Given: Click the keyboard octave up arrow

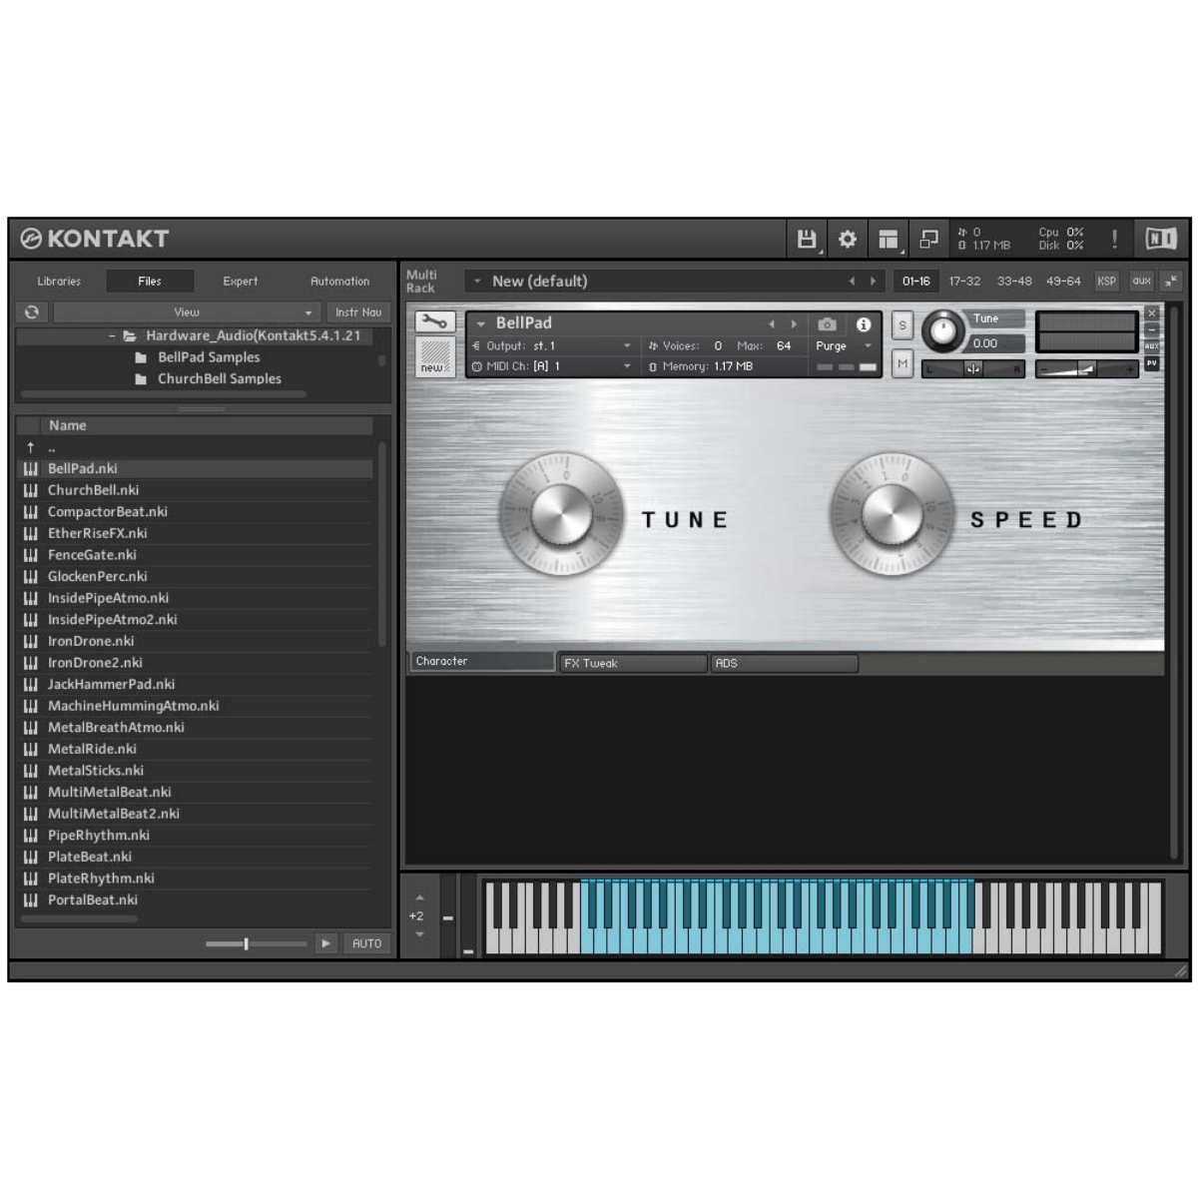Looking at the screenshot, I should pyautogui.click(x=419, y=898).
